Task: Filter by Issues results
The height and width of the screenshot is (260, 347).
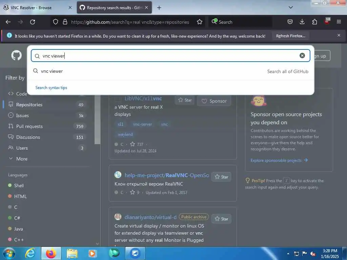Action: pyautogui.click(x=46, y=115)
